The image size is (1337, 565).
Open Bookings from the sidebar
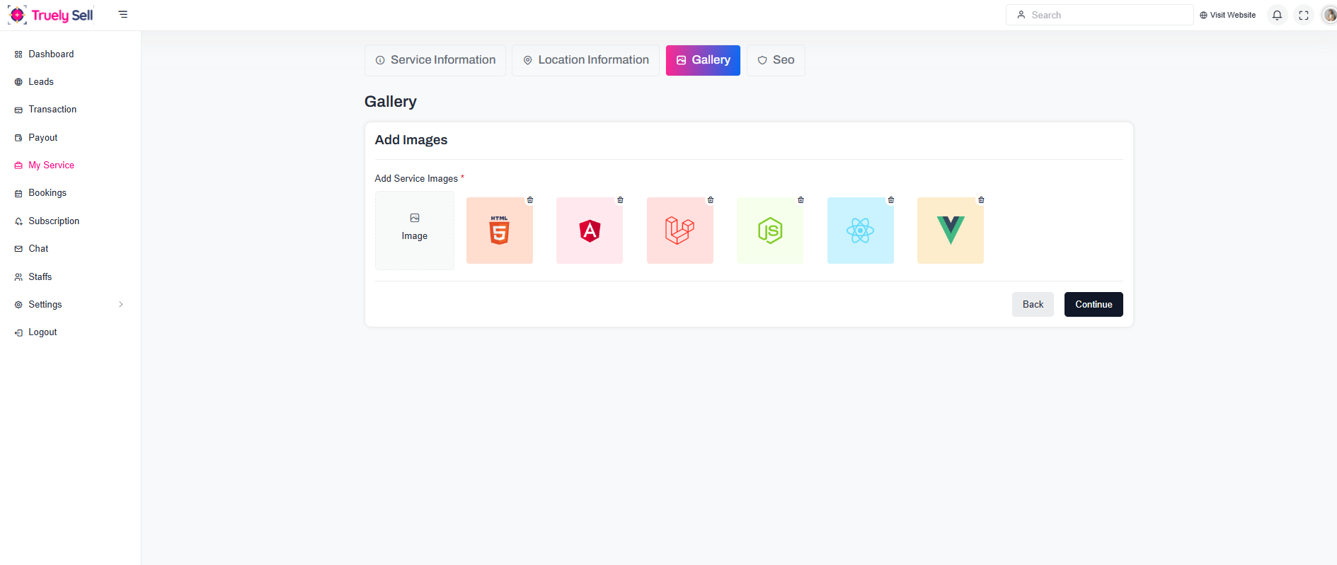47,193
